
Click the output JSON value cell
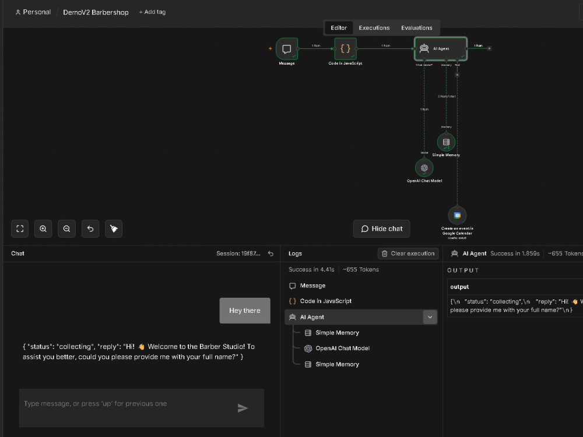[516, 305]
